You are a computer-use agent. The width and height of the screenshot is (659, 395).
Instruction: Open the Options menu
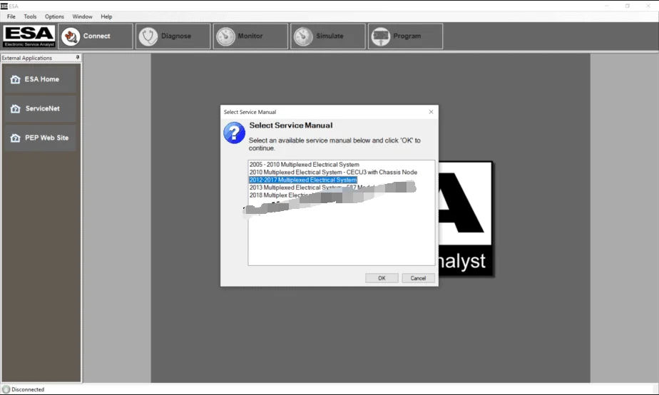click(x=55, y=17)
